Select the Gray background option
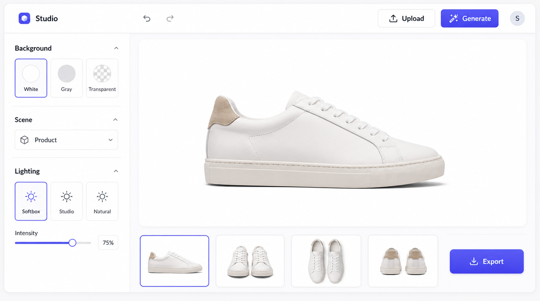Screen dimensions: 540x301 pyautogui.click(x=67, y=78)
